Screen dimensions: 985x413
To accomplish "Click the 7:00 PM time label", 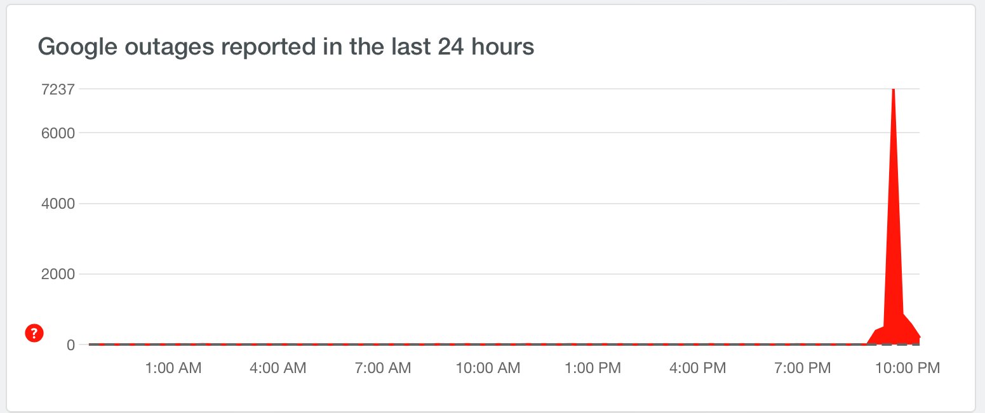I will [x=802, y=368].
